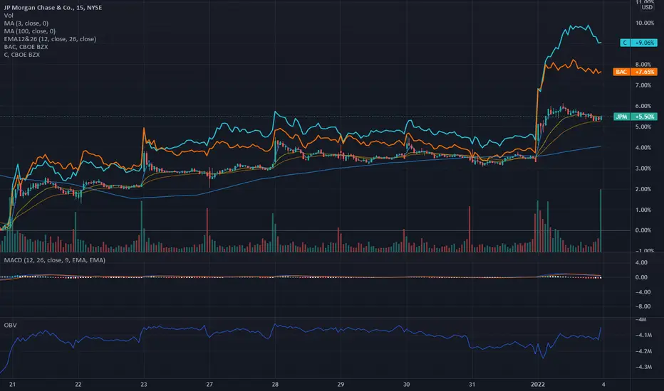
Task: Click the OBV indicator label
Action: point(10,325)
